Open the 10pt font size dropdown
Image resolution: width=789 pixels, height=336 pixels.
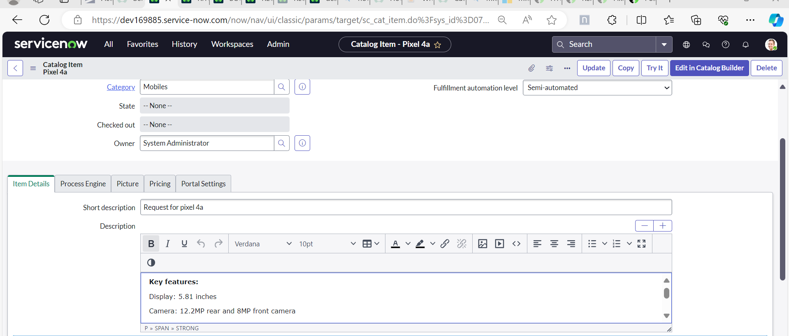coord(327,244)
